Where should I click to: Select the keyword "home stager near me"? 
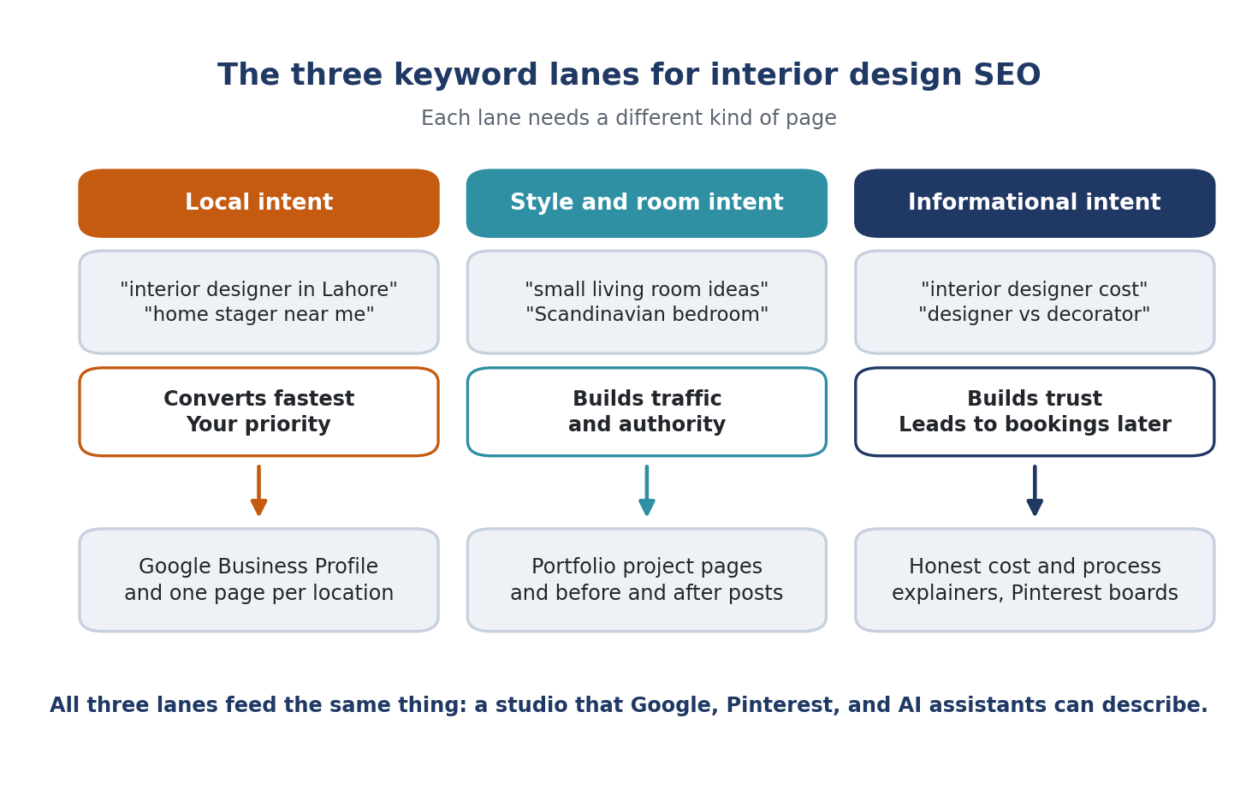coord(258,315)
